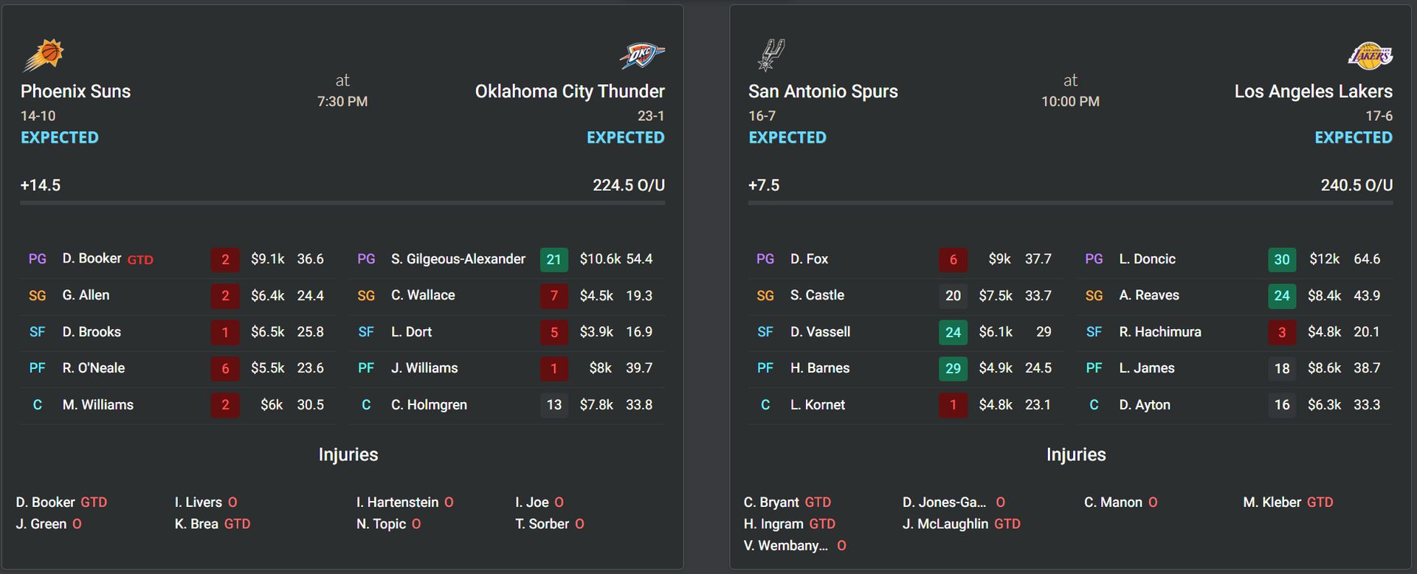The image size is (1417, 574).
Task: Click the Lakers EXPECTED lineup status label
Action: 1354,137
